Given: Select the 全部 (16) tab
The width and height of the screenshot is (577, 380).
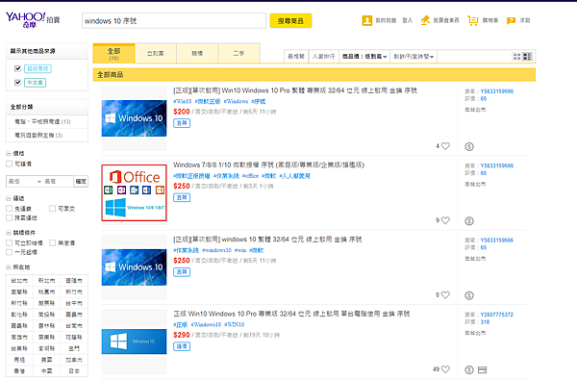Looking at the screenshot, I should coord(113,53).
